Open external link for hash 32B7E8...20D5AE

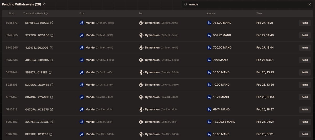click(51, 122)
